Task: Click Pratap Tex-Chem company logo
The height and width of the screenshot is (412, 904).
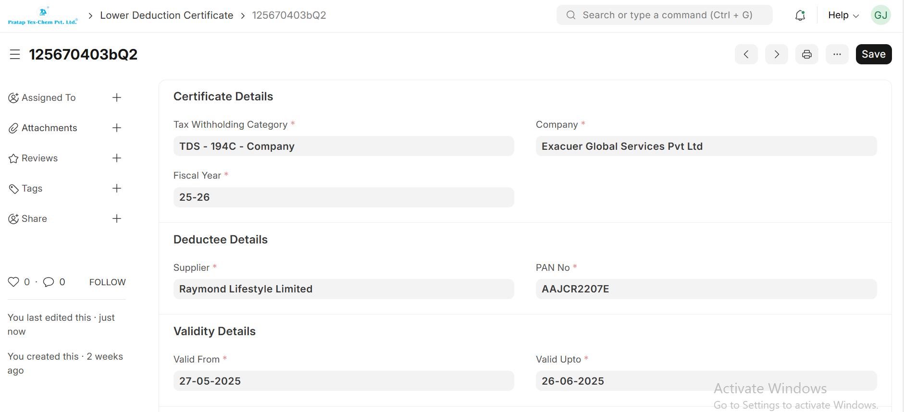Action: pos(43,15)
